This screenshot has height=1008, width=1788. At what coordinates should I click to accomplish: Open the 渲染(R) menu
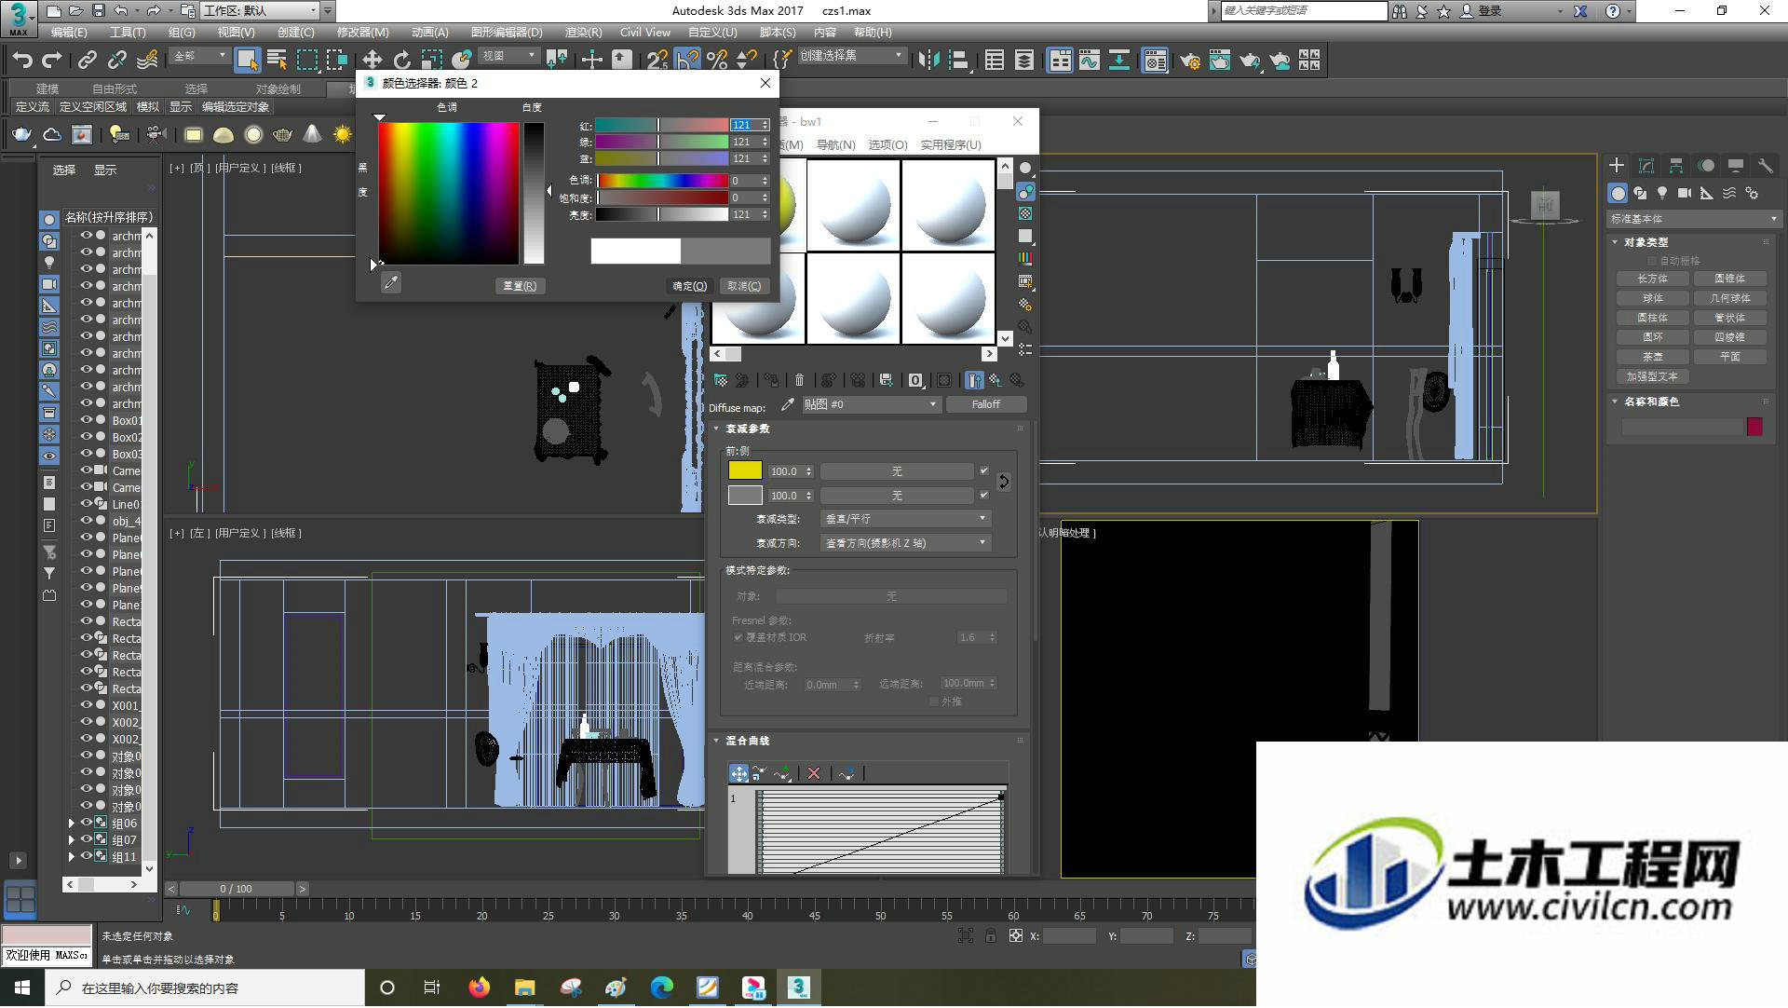click(x=583, y=33)
